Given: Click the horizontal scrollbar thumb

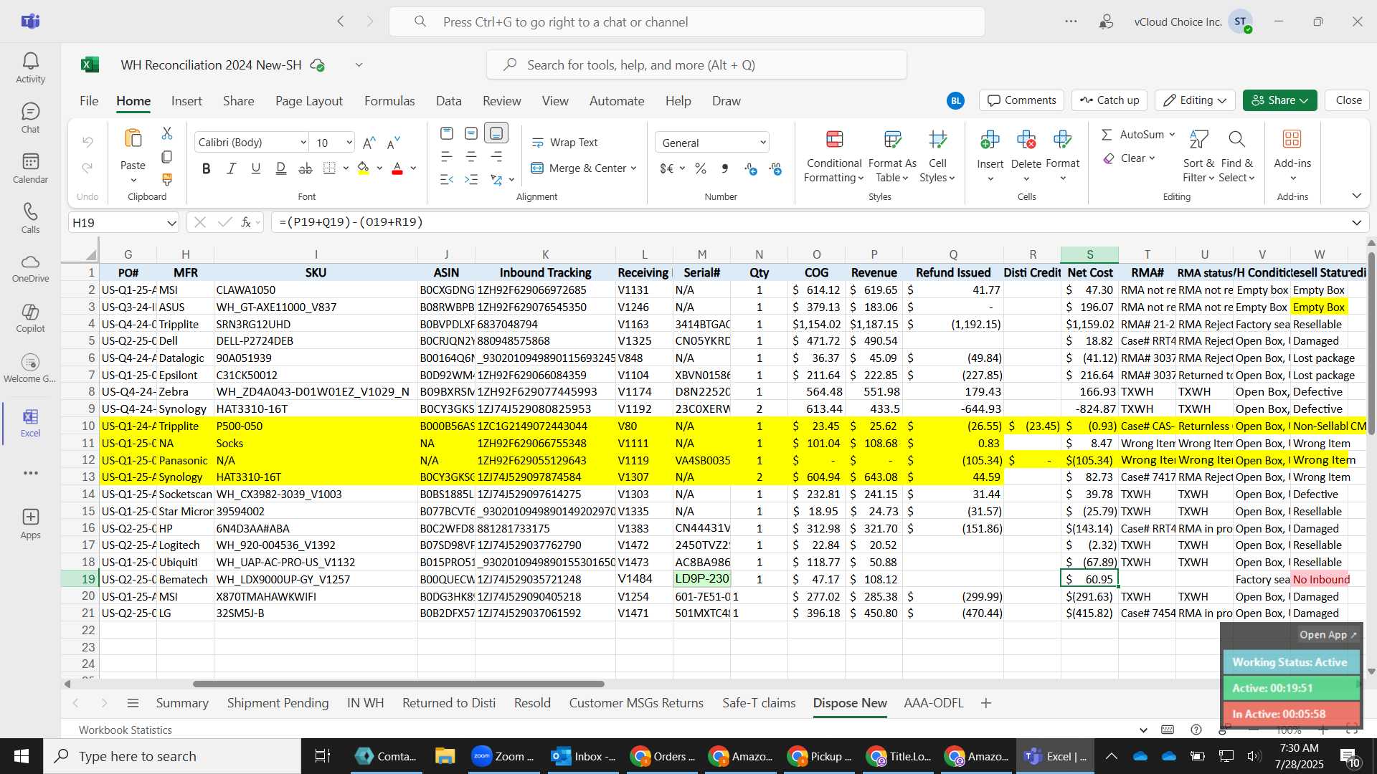Looking at the screenshot, I should (399, 684).
